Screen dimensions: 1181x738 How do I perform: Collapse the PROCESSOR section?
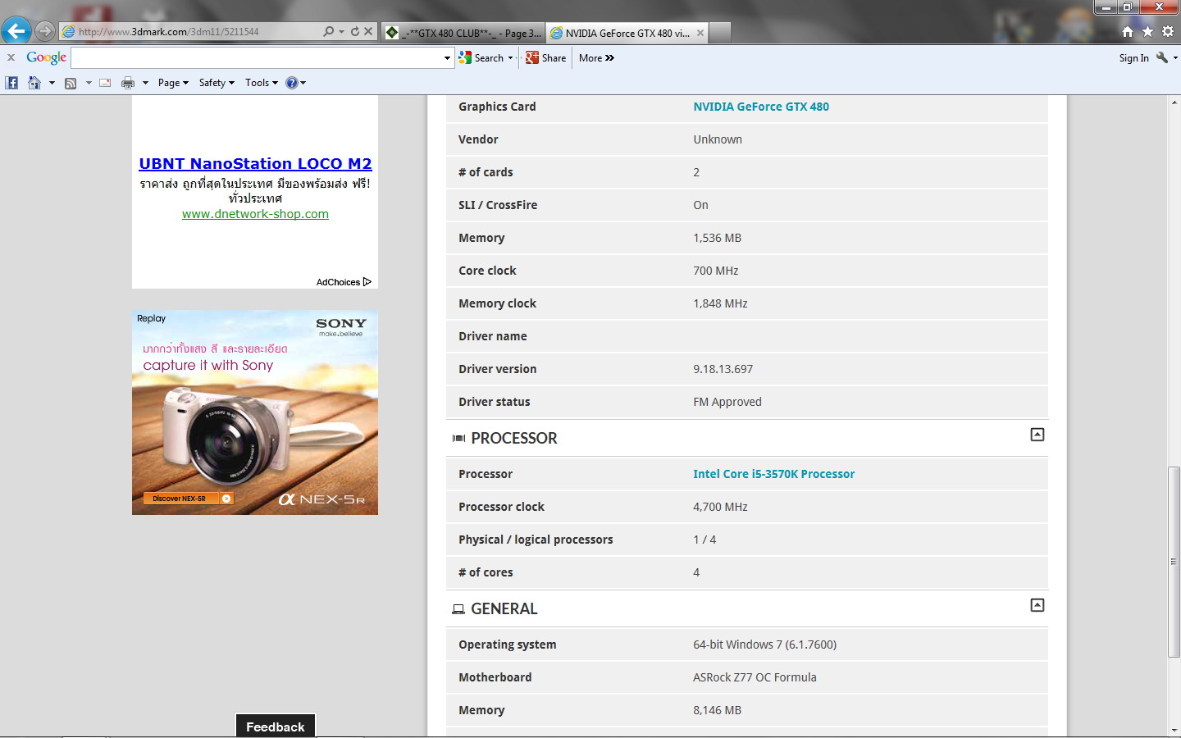pyautogui.click(x=1037, y=435)
